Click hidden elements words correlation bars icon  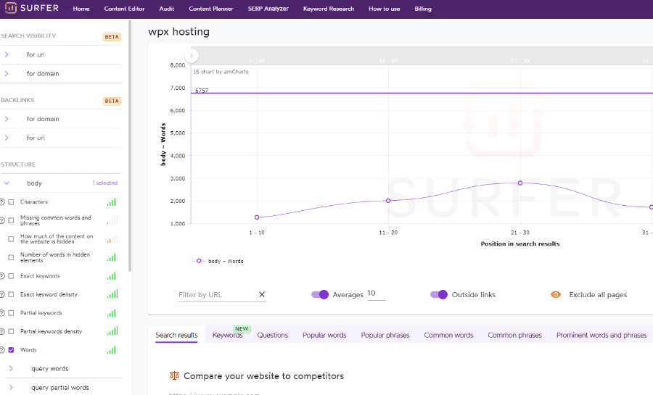[x=112, y=257]
